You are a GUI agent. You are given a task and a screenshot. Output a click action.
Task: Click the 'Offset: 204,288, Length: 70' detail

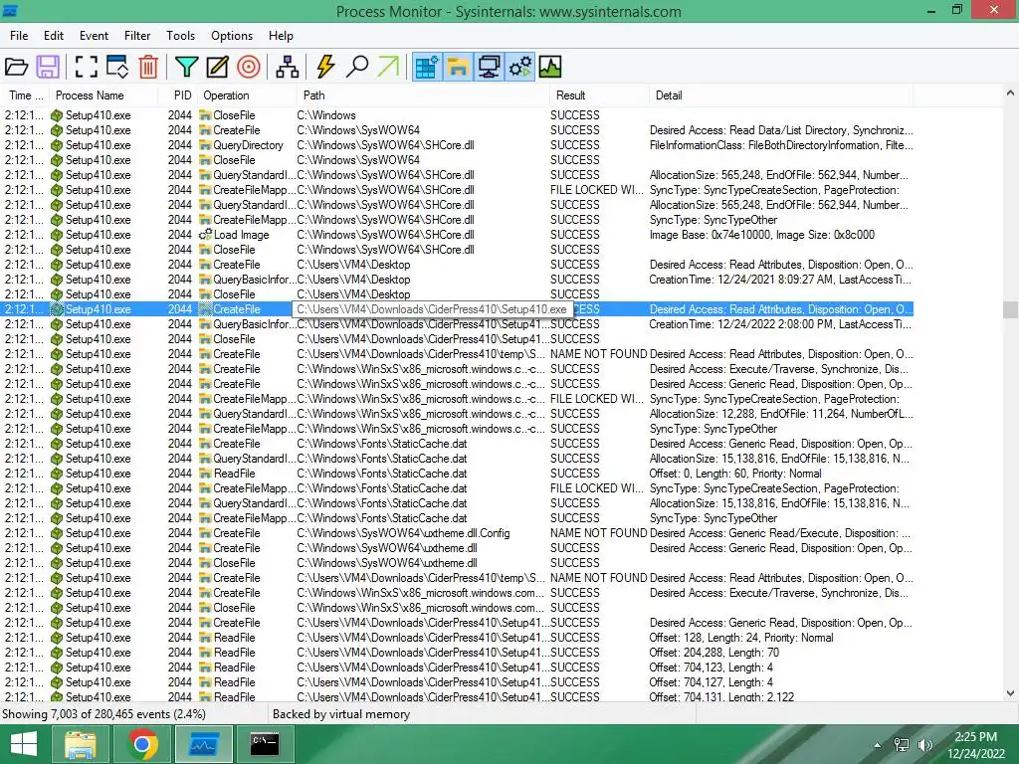click(714, 653)
